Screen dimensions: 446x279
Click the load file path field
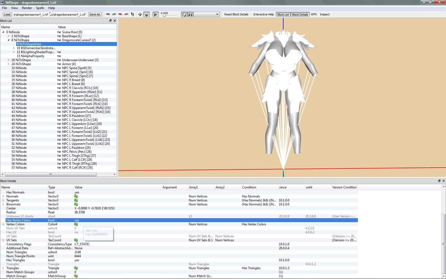31,14
